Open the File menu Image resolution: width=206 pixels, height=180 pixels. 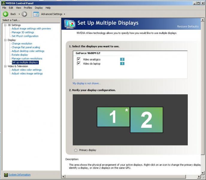pos(4,8)
